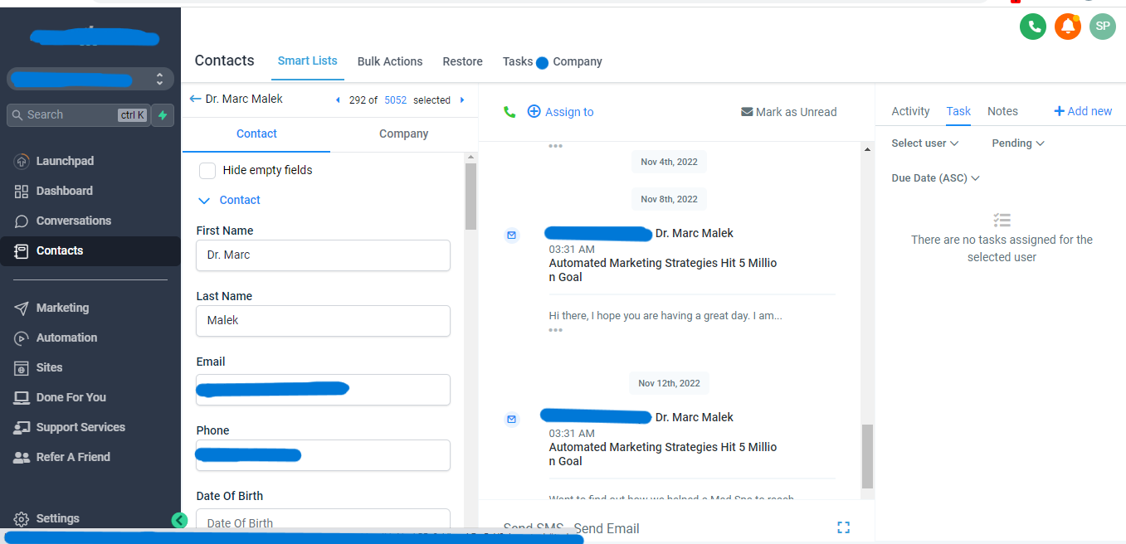This screenshot has width=1126, height=544.
Task: Open the Pending status dropdown
Action: point(1017,143)
